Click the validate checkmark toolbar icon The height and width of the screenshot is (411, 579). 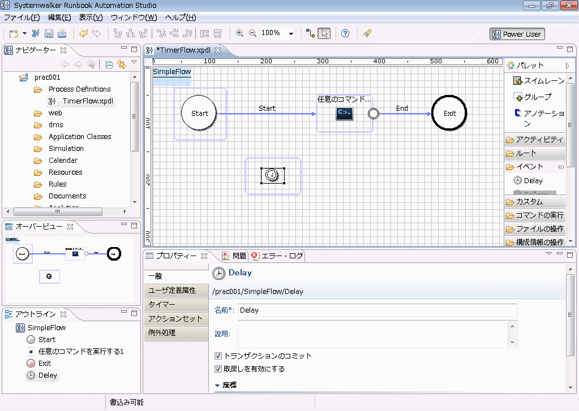pos(36,33)
